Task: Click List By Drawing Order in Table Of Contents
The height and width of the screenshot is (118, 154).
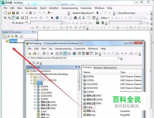Action: [x=4, y=36]
